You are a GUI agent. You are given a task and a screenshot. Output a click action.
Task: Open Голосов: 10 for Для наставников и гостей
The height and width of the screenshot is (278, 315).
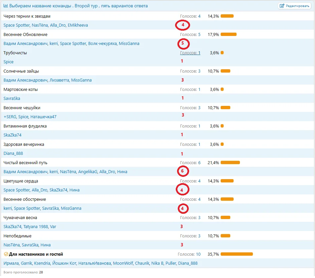(x=189, y=254)
